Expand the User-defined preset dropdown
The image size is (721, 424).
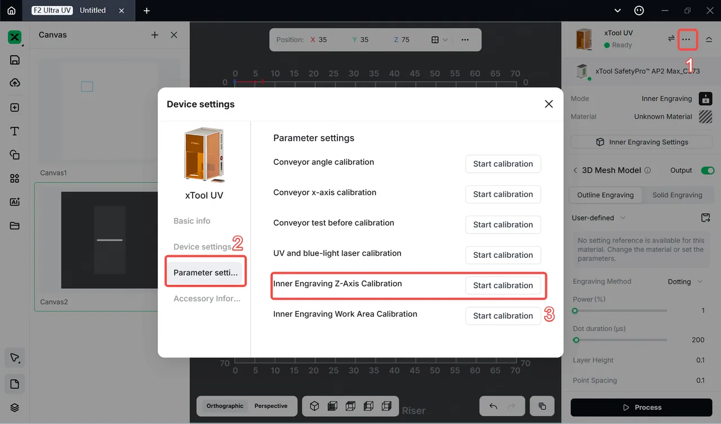click(599, 218)
